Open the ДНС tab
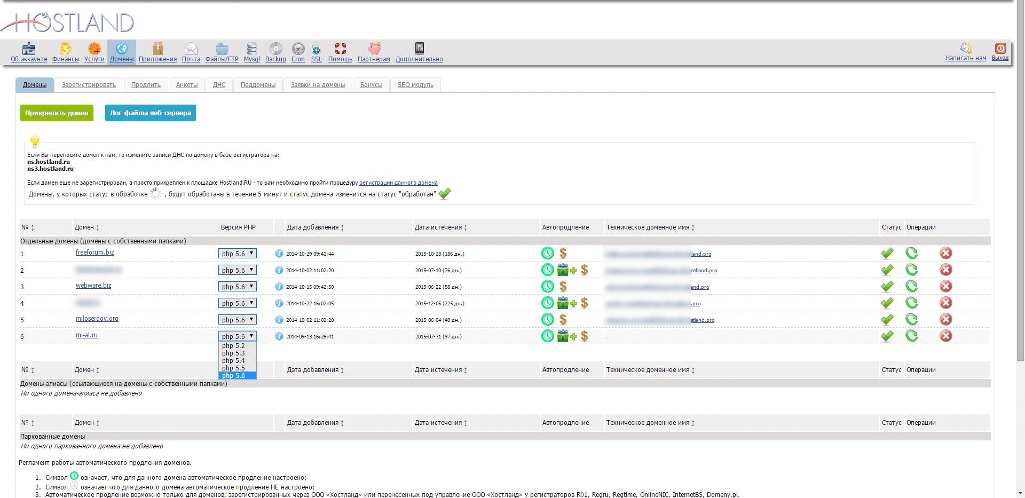This screenshot has width=1025, height=498. [x=219, y=85]
